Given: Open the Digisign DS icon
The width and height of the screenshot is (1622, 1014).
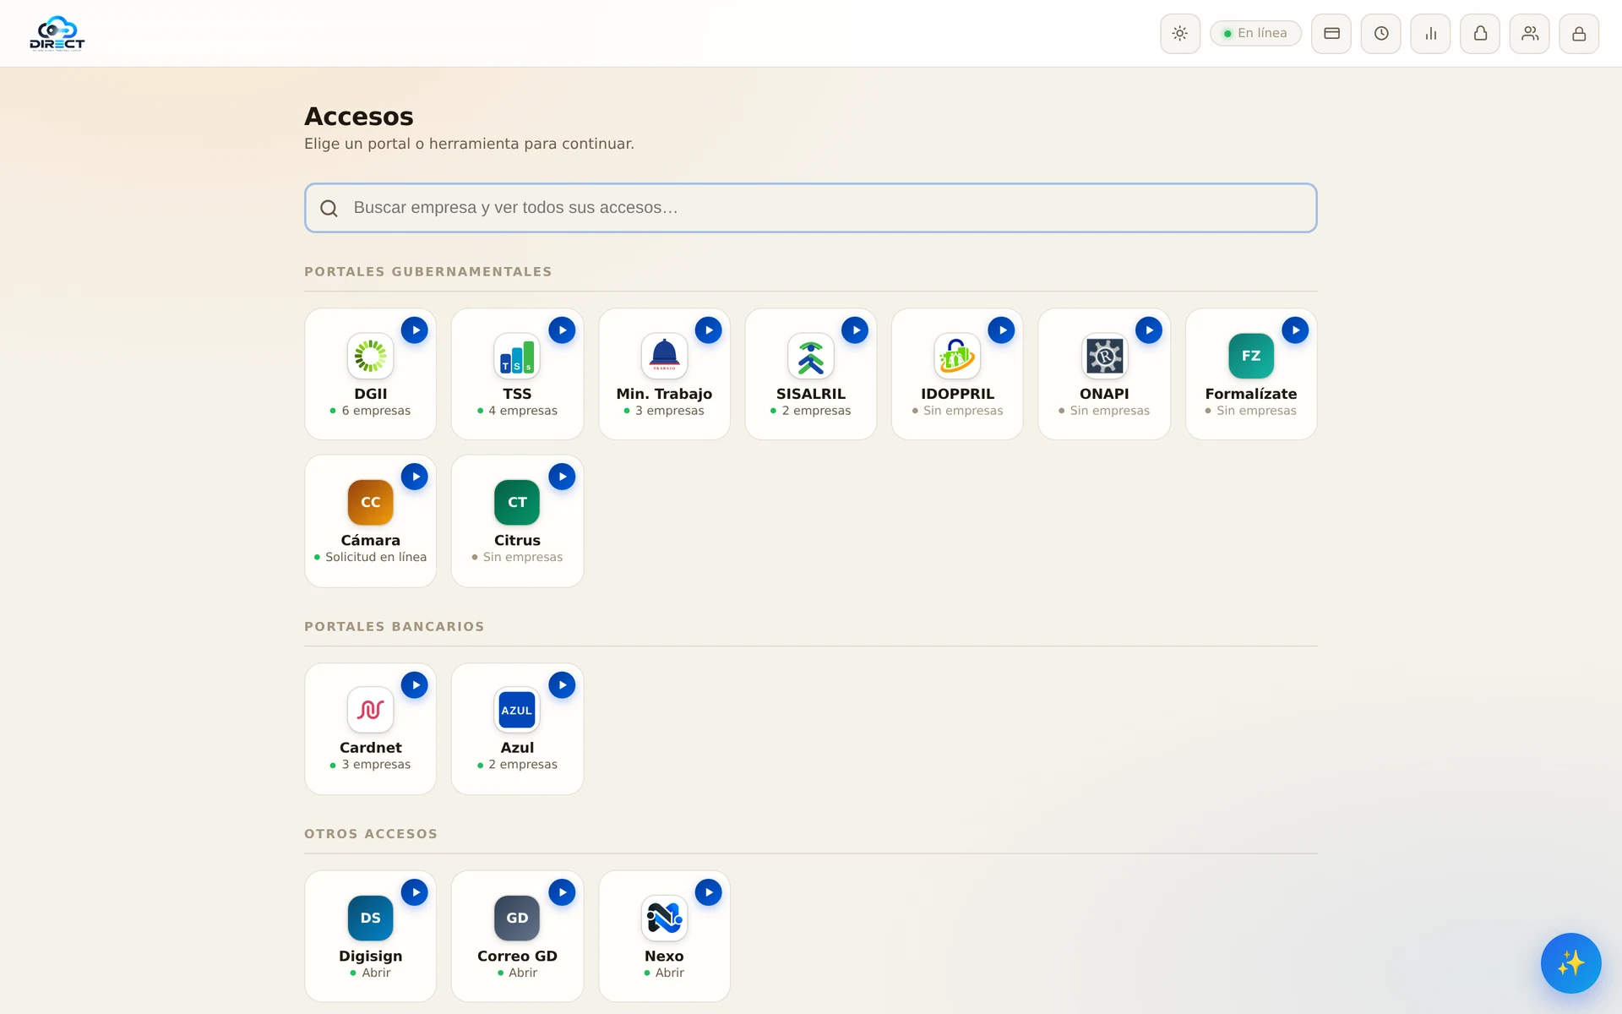Looking at the screenshot, I should [x=371, y=918].
